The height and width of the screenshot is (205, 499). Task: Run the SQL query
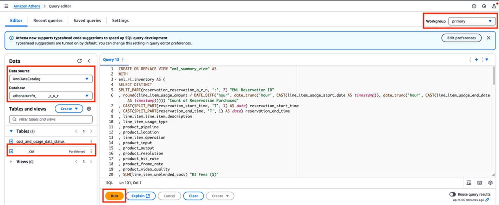[x=114, y=196]
